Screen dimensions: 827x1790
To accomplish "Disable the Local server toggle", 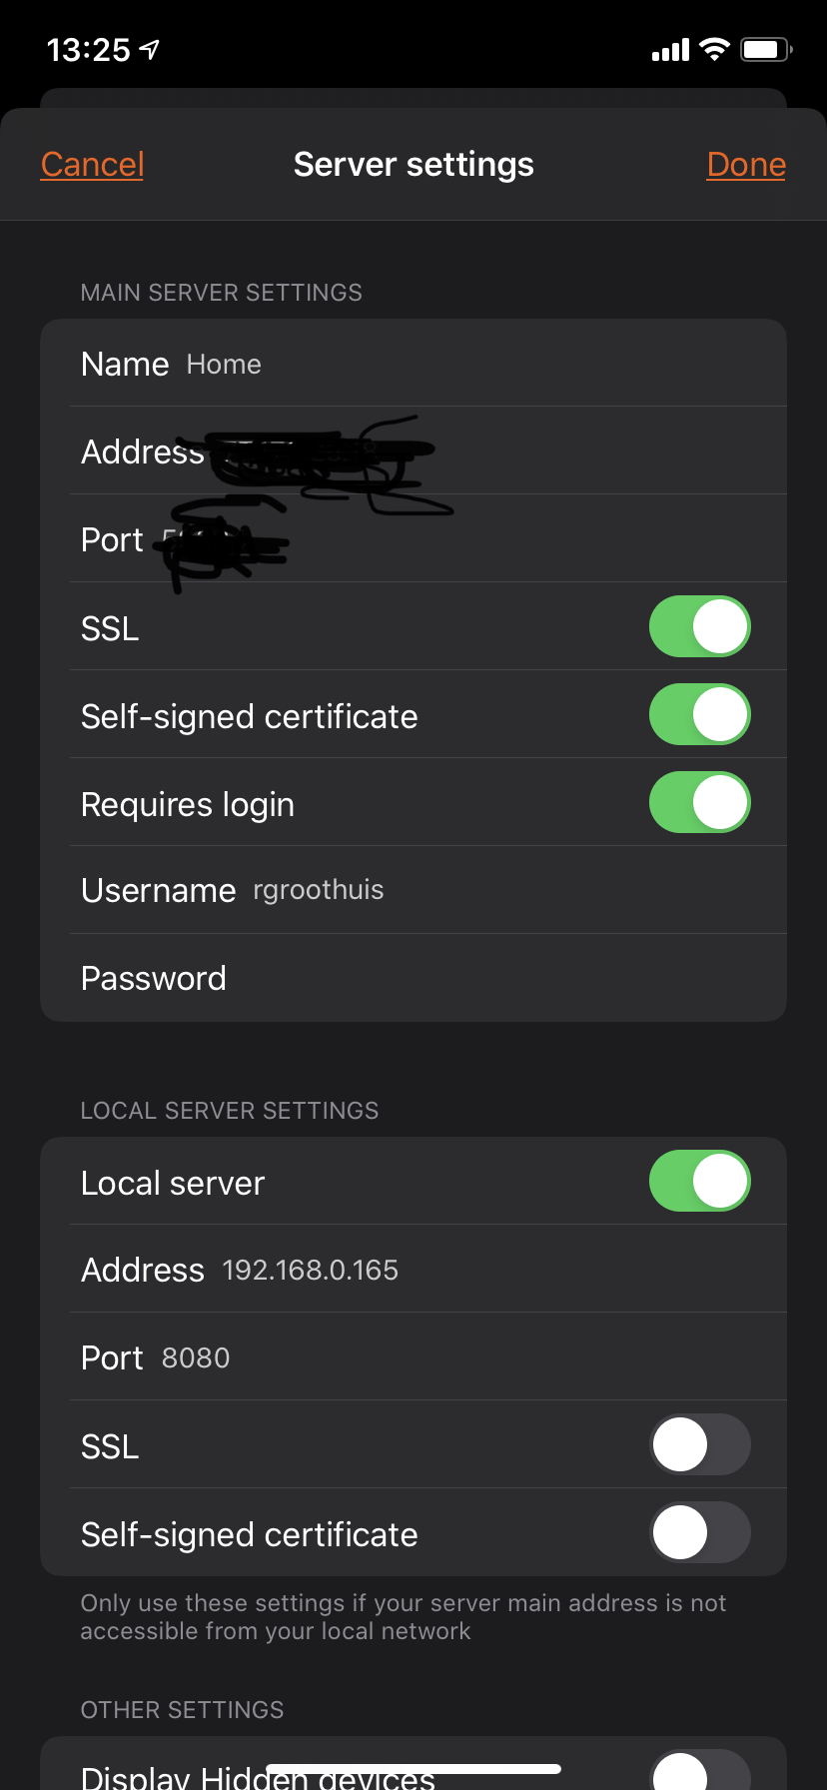I will 700,1182.
